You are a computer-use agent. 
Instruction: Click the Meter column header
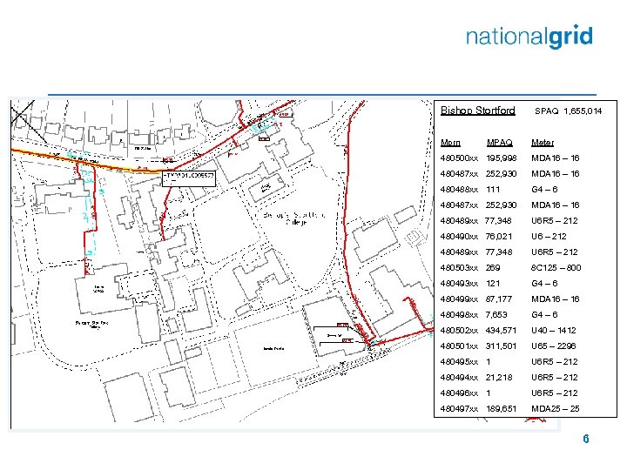[x=543, y=143]
